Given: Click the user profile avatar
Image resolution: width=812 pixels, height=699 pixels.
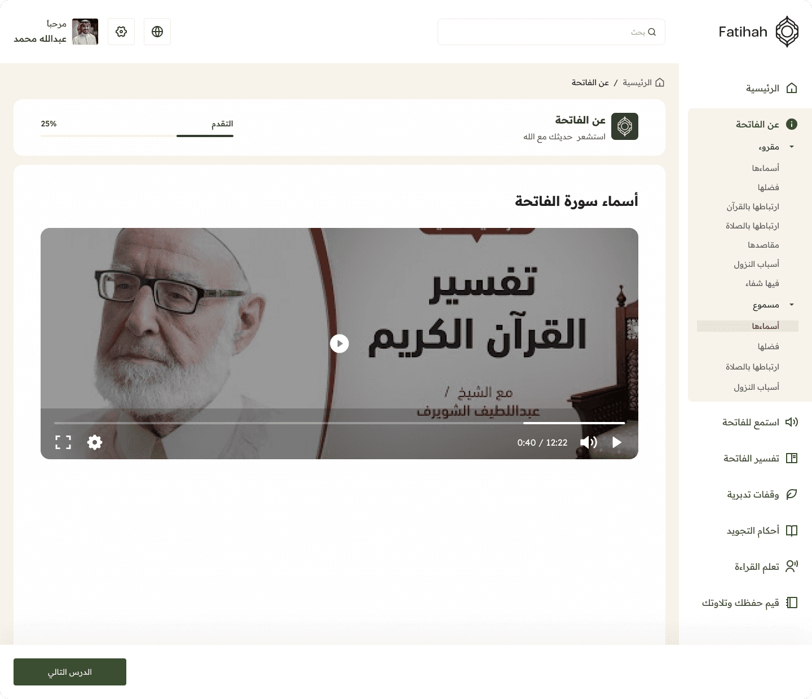Looking at the screenshot, I should pyautogui.click(x=85, y=32).
